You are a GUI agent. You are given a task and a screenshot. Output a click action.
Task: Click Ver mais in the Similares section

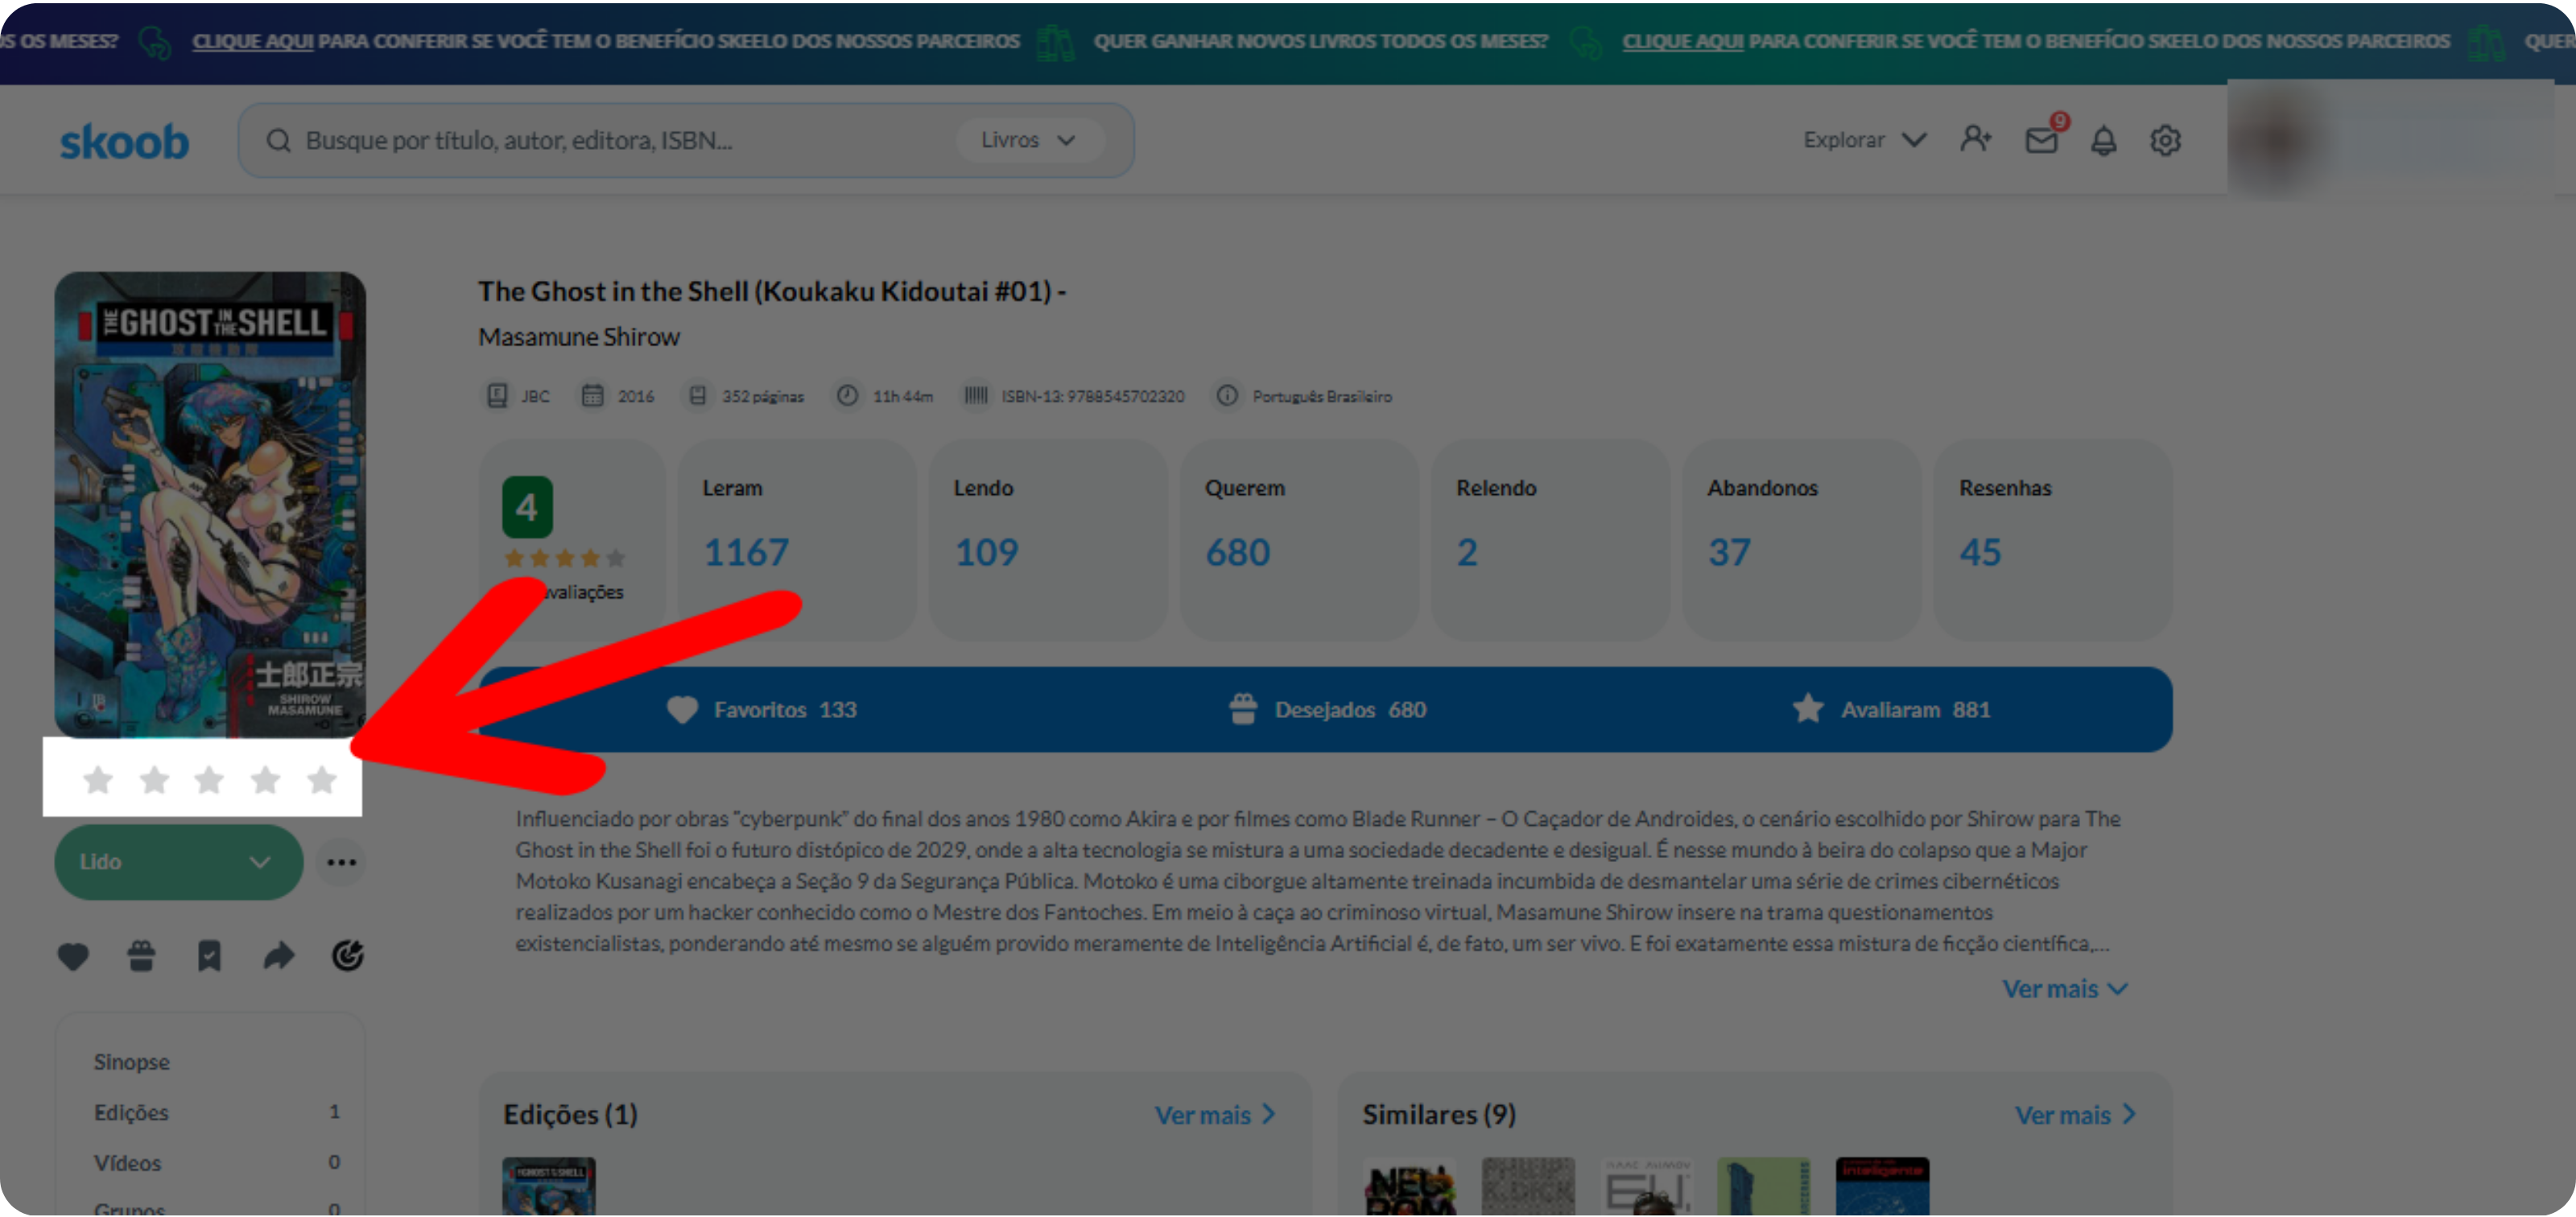[2075, 1115]
